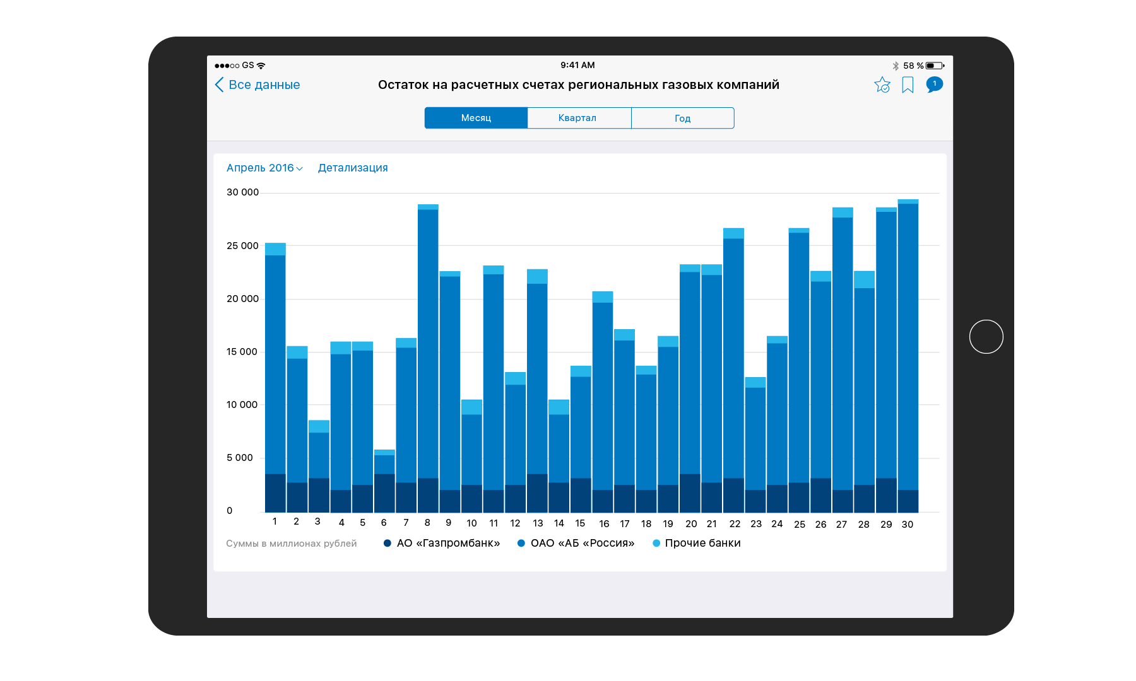Toggle the АО «Газпромбанк» legend series

point(442,543)
